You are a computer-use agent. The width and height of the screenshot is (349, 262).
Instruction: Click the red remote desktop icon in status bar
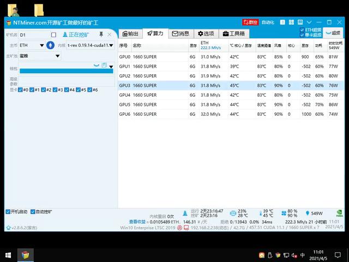[186, 228]
